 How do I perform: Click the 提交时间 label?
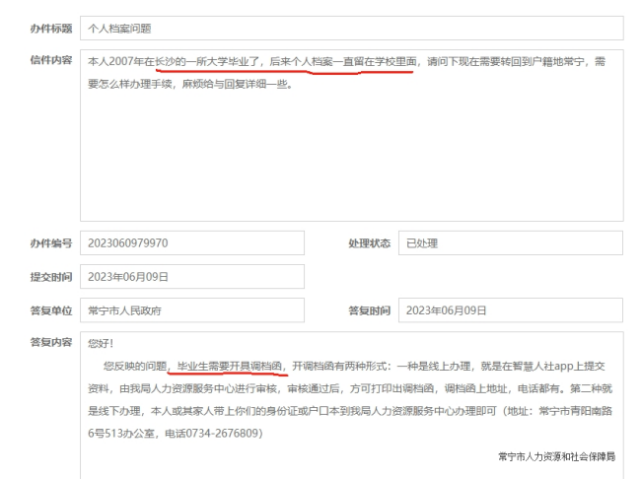coord(51,277)
